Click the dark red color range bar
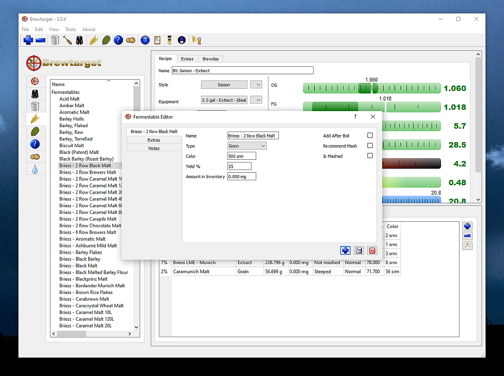This screenshot has width=504, height=376. tap(411, 163)
